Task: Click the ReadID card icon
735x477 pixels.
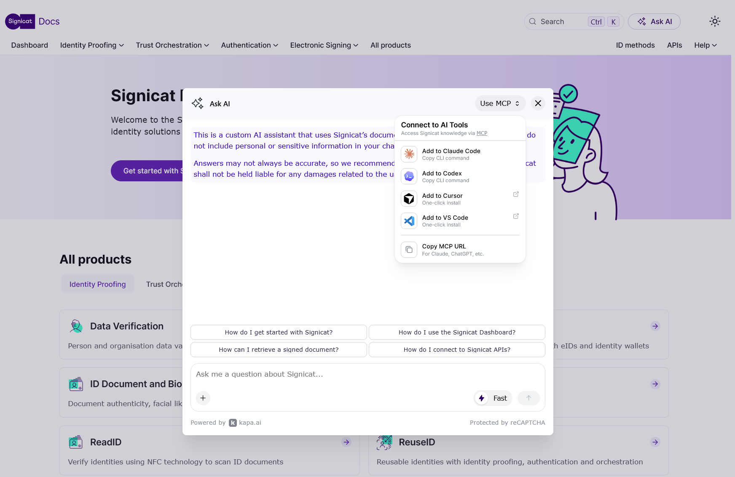Action: [x=76, y=442]
